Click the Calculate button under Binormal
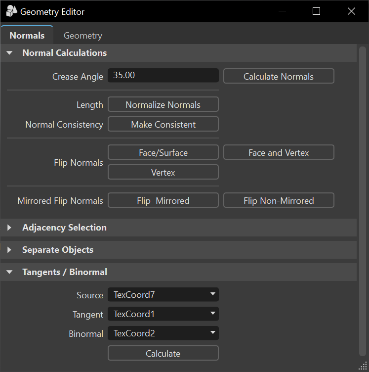This screenshot has height=372, width=369. click(x=163, y=353)
